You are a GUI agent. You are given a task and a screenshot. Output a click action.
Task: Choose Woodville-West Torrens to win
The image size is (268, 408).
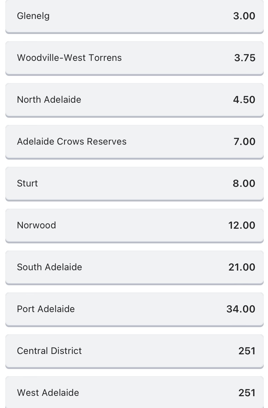(x=69, y=58)
